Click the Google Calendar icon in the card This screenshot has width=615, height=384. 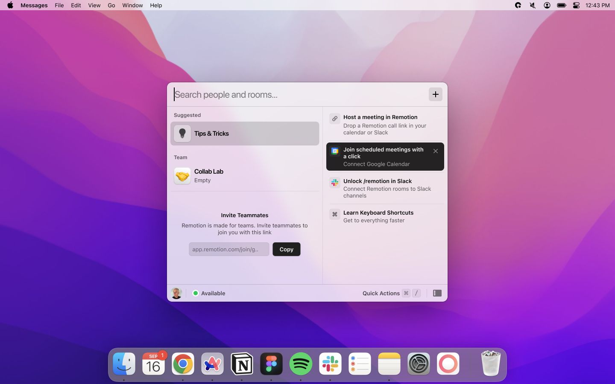[x=335, y=151]
